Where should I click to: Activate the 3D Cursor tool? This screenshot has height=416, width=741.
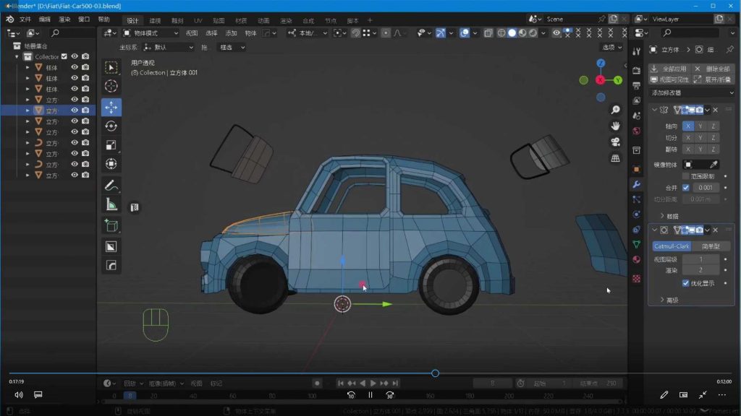tap(111, 86)
